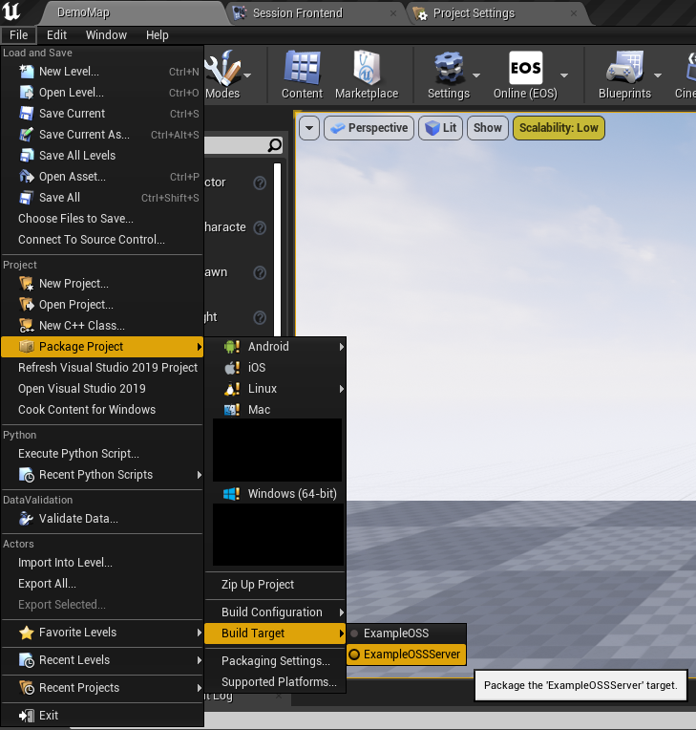
Task: Expand the Recent Levels submenu
Action: pos(102,660)
